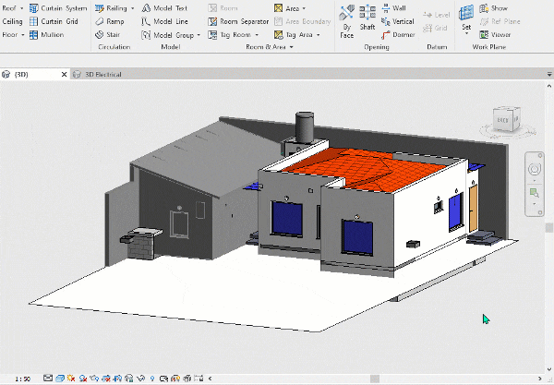Click the Room Separator tool
The height and width of the screenshot is (385, 554).
(238, 21)
